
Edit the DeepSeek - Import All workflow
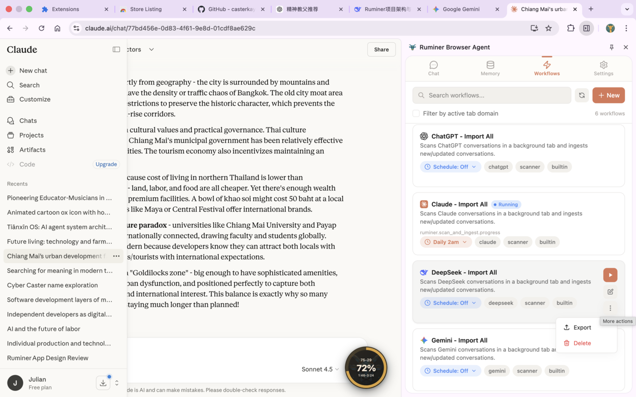coord(610,292)
